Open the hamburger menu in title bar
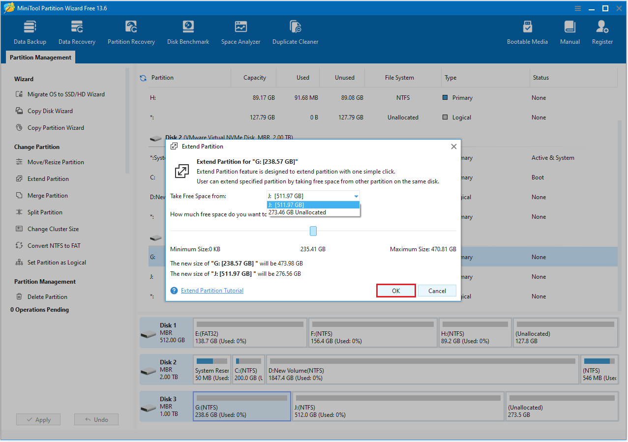 pyautogui.click(x=577, y=8)
